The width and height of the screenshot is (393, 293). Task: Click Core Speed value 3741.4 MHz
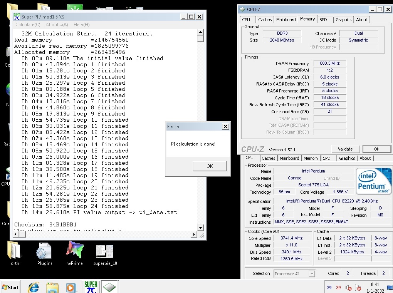(292, 238)
